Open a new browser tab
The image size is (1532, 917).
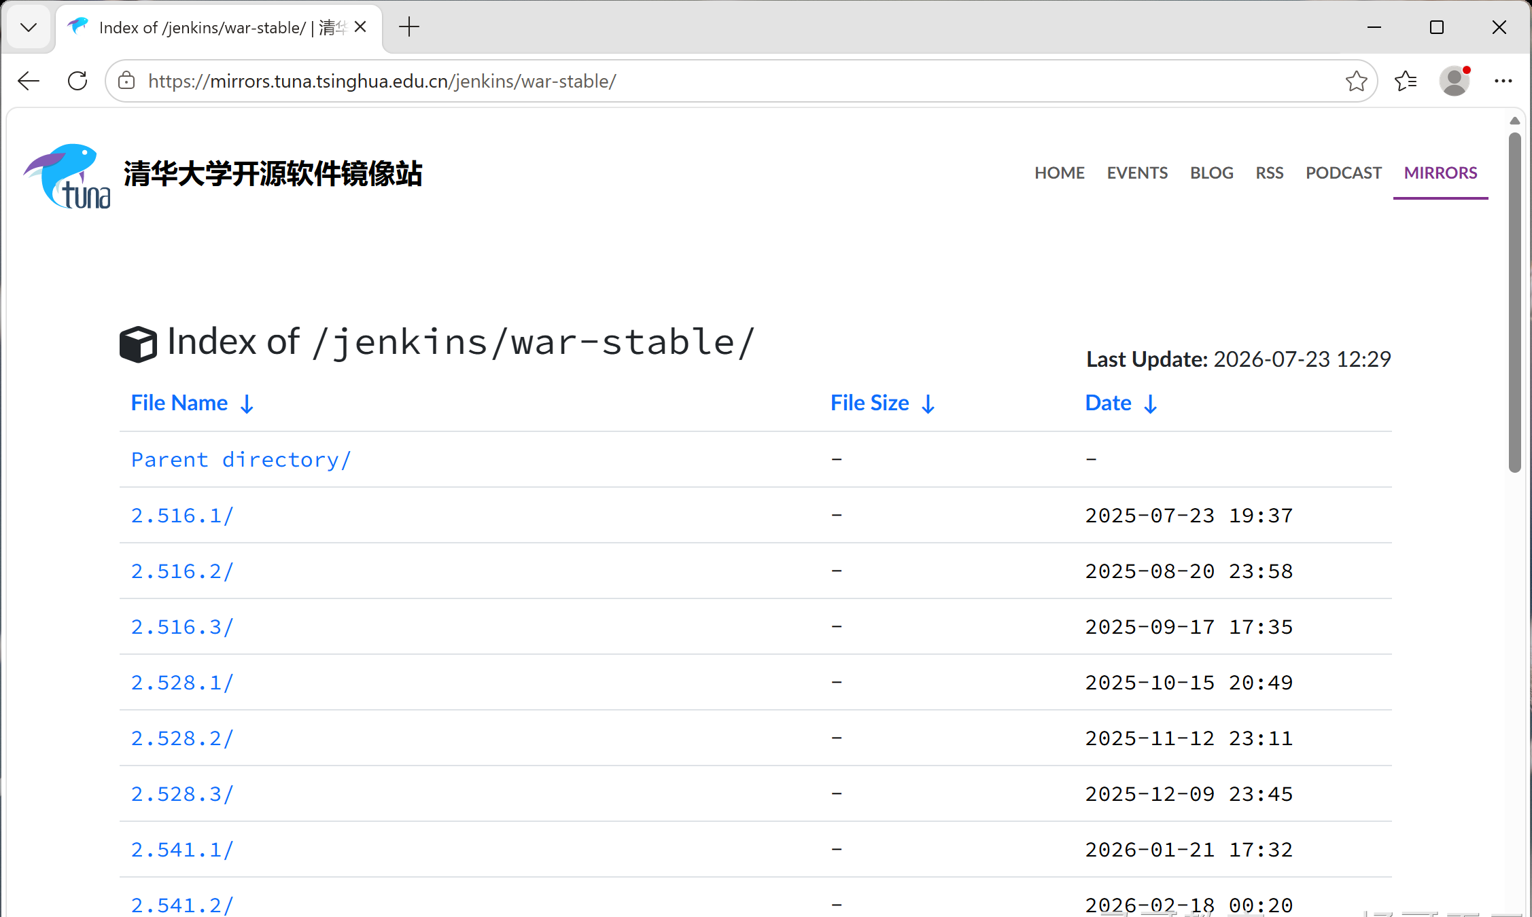[409, 27]
